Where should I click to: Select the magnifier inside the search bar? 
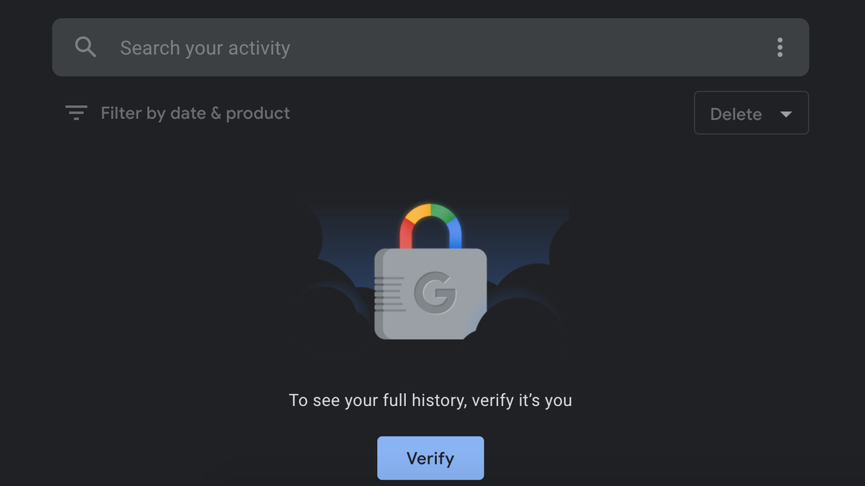click(85, 47)
